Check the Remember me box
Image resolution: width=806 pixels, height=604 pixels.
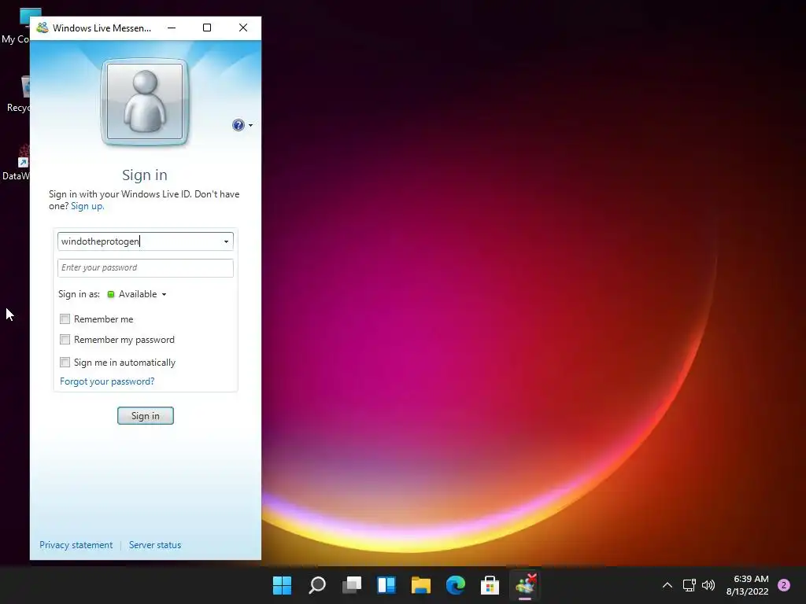coord(65,319)
